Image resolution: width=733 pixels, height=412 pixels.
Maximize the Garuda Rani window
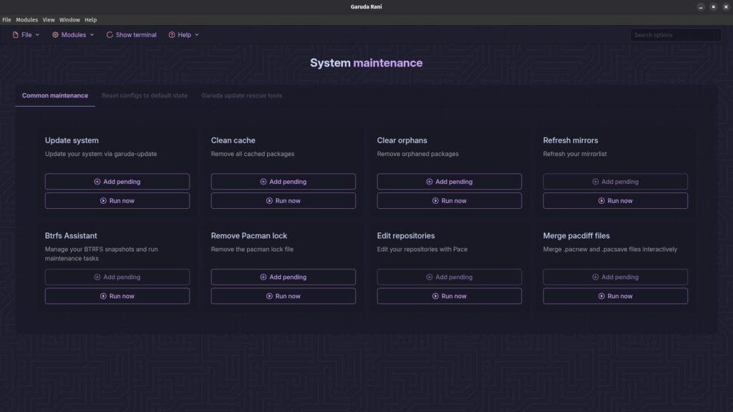pyautogui.click(x=714, y=7)
